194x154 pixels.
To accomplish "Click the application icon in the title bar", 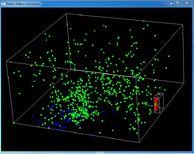I will (3, 4).
